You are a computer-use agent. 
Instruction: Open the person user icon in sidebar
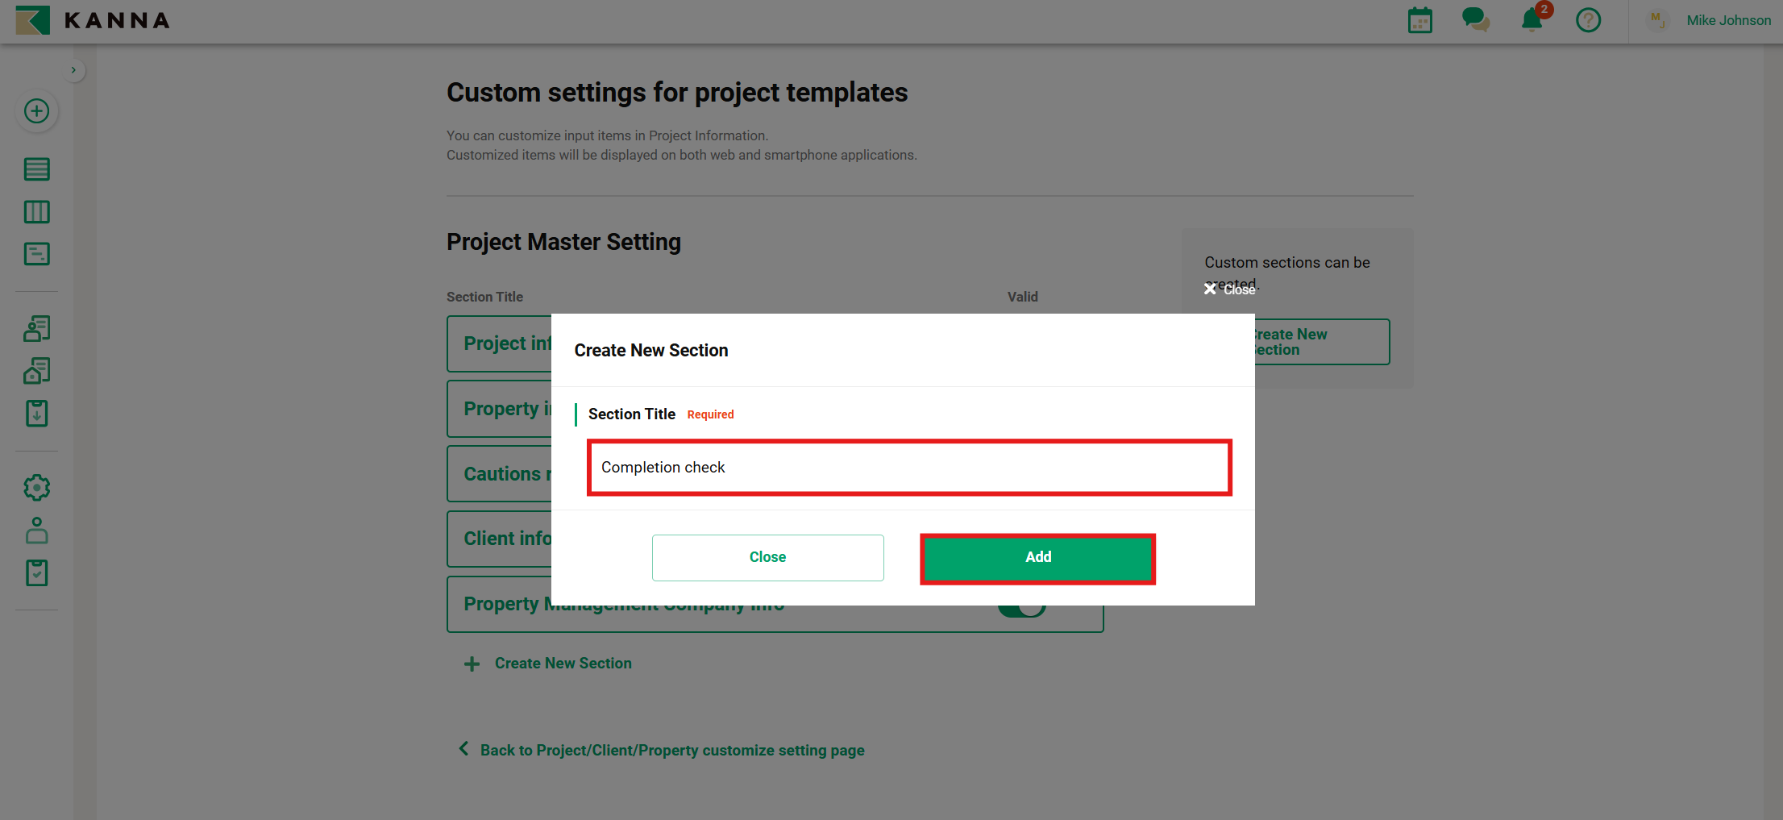pos(36,531)
